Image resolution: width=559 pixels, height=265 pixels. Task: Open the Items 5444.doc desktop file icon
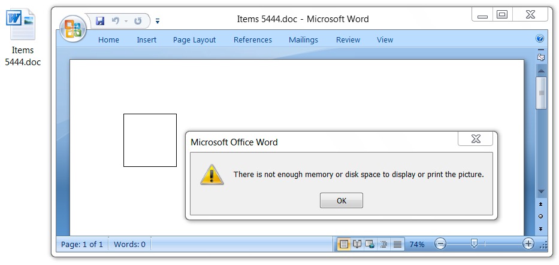tap(22, 38)
